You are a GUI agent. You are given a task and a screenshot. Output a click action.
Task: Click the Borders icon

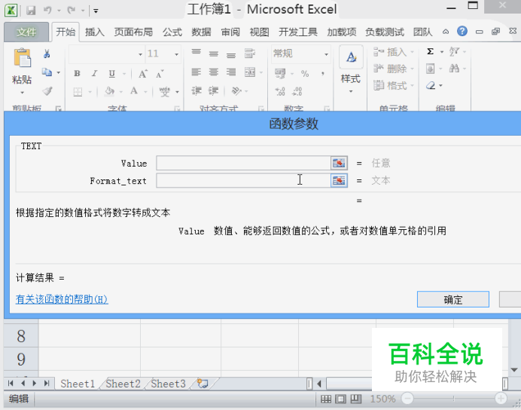point(78,91)
